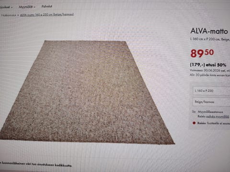This screenshot has width=230, height=172.
Task: Click ALVA-matto 160 x 230 cm breadcrumb link
Action: click(47, 14)
